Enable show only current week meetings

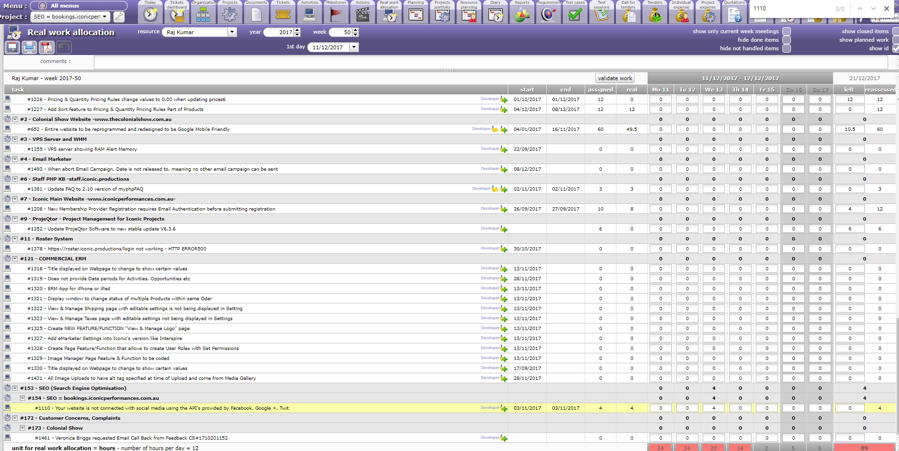pyautogui.click(x=786, y=31)
